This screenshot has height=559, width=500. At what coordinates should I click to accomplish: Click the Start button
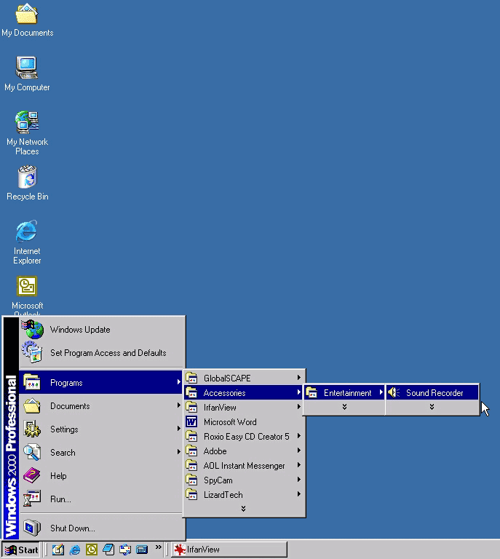(x=21, y=550)
